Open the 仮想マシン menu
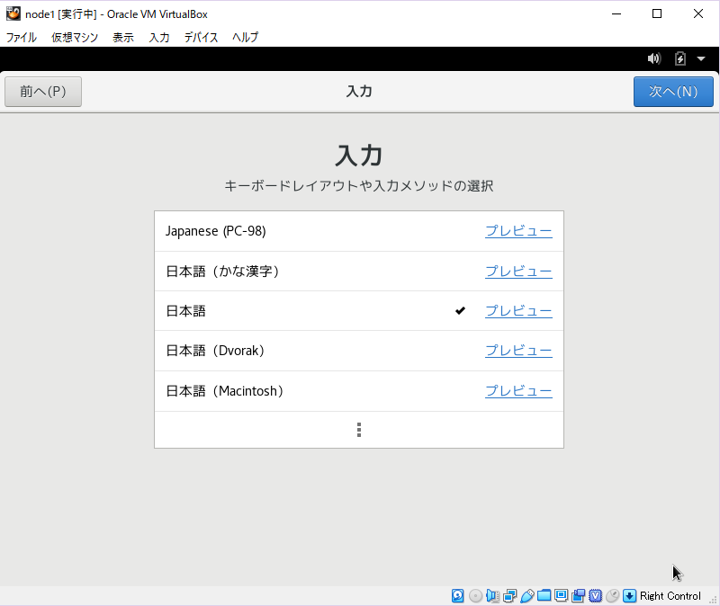The image size is (720, 606). point(75,37)
